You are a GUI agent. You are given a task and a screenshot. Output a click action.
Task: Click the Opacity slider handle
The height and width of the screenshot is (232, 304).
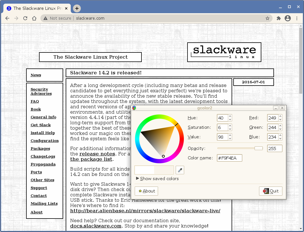pos(259,148)
